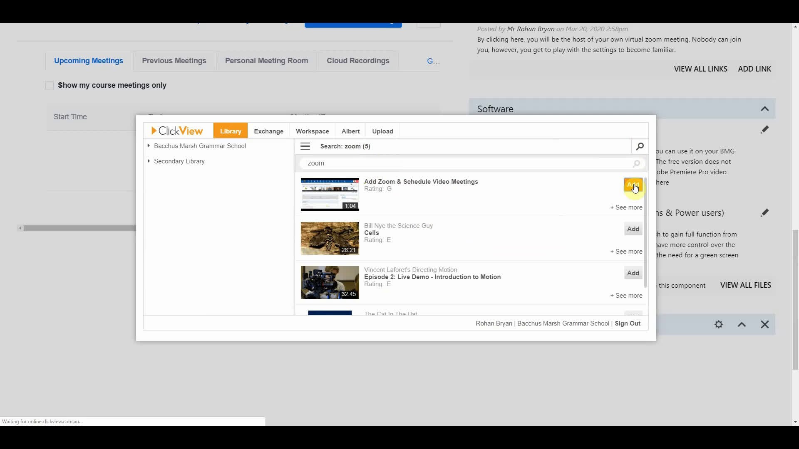The height and width of the screenshot is (449, 799).
Task: Click the page vertical scrollbar thumb
Action: click(x=795, y=299)
